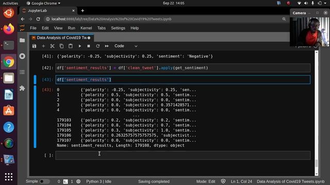Viewport: 330px width, 185px height.
Task: Open the cell type Code dropdown
Action: (x=126, y=46)
